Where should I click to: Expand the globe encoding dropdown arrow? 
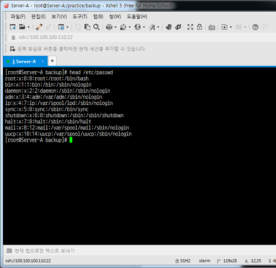pyautogui.click(x=144, y=27)
